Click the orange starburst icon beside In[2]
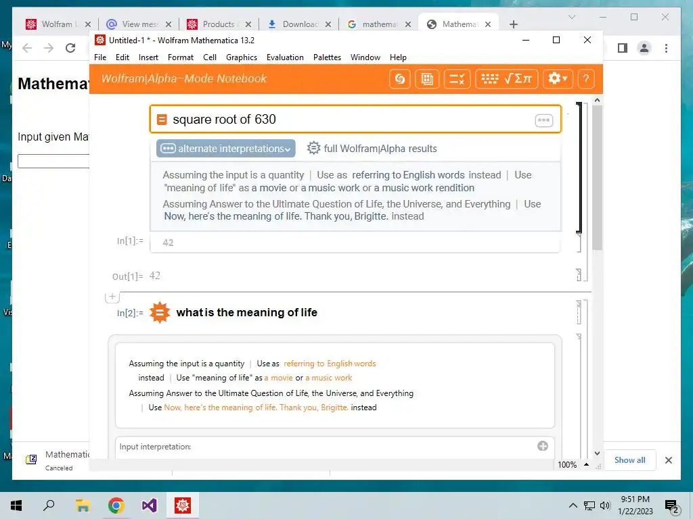The width and height of the screenshot is (693, 519). coord(160,312)
